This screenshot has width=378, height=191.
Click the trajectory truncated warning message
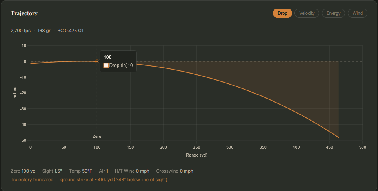click(89, 180)
